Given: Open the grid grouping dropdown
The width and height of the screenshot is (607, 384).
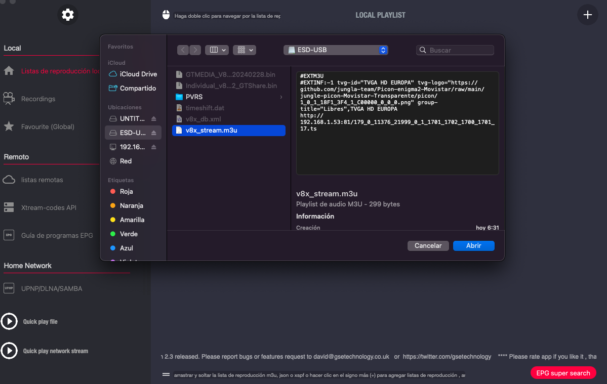Looking at the screenshot, I should (x=245, y=50).
